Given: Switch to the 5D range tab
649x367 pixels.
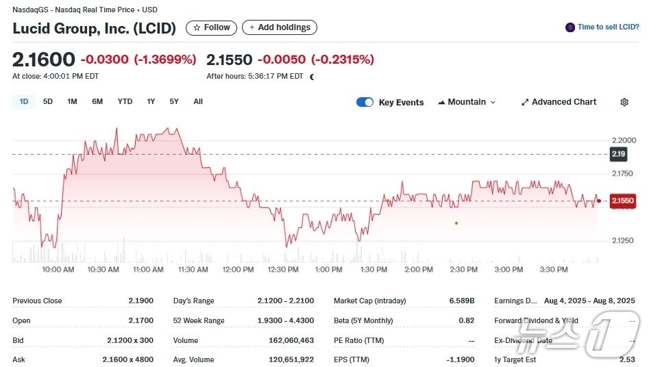Looking at the screenshot, I should click(x=48, y=101).
